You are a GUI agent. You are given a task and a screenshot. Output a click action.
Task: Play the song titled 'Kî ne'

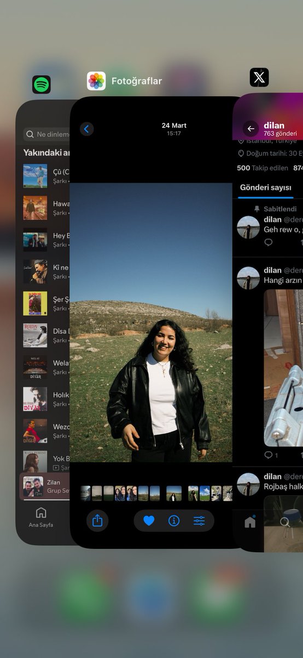point(46,271)
